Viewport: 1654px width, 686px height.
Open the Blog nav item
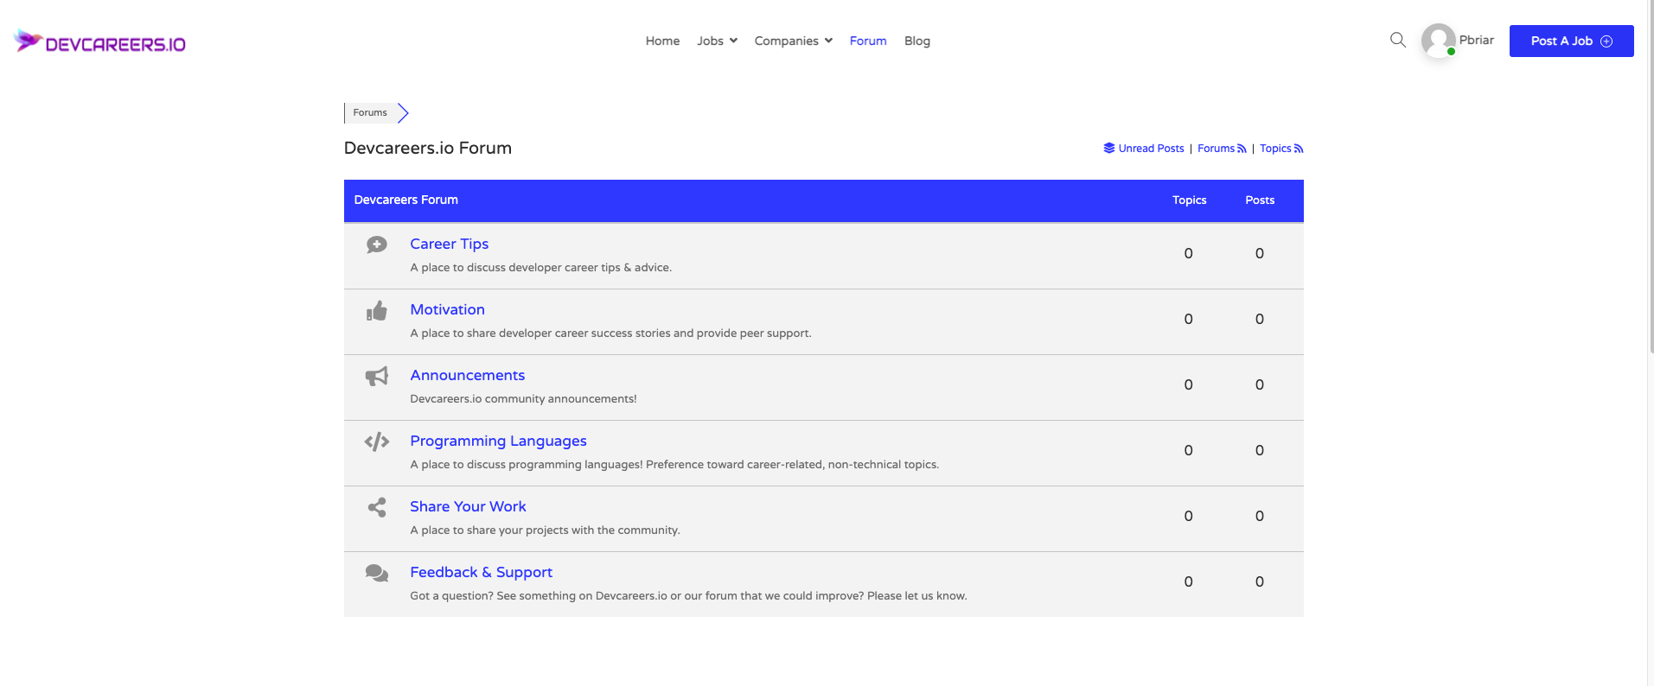click(916, 41)
